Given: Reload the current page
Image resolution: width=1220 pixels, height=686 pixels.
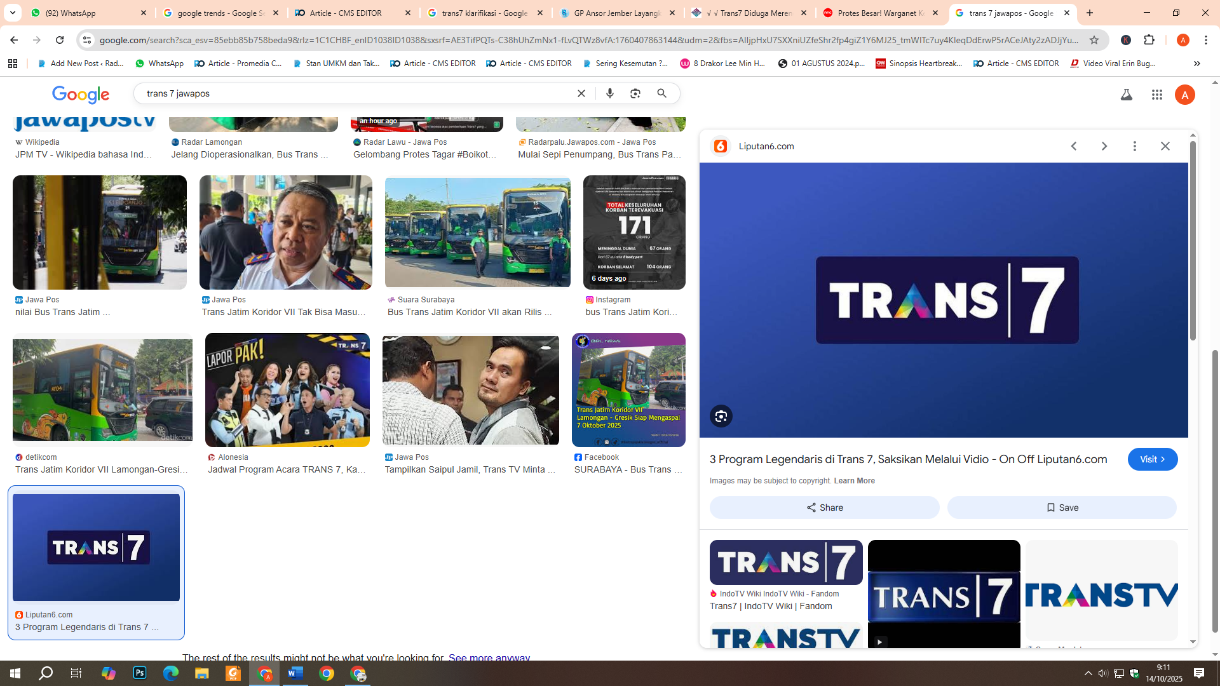Looking at the screenshot, I should pyautogui.click(x=60, y=40).
